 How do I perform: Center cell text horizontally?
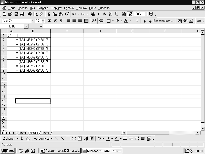(74, 21)
